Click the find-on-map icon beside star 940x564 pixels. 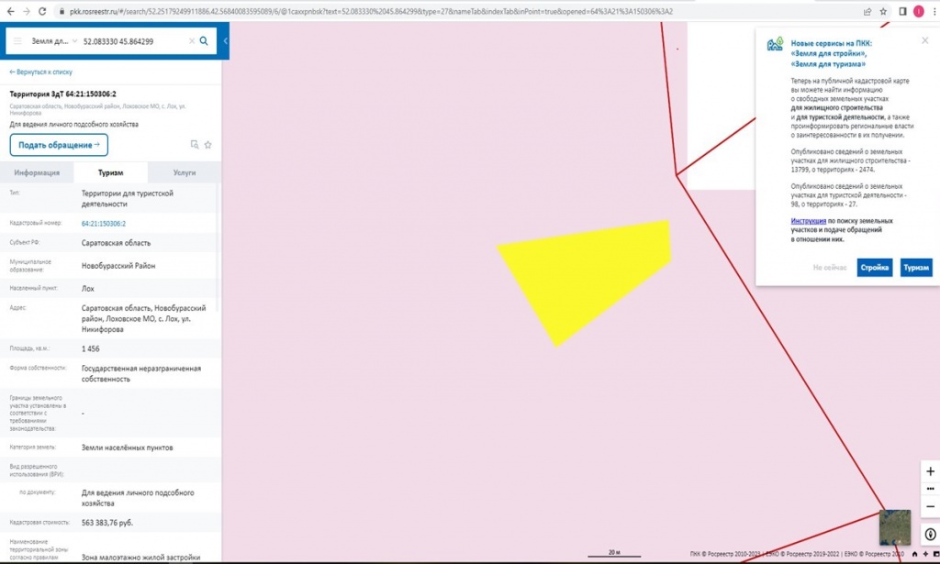tap(194, 145)
